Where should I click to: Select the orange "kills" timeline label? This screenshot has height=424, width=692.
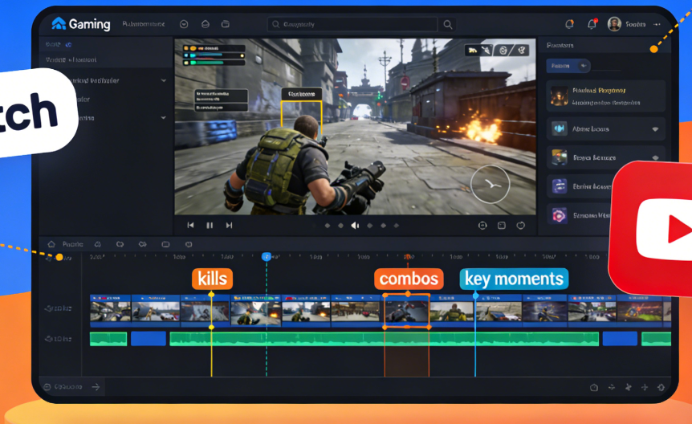212,279
